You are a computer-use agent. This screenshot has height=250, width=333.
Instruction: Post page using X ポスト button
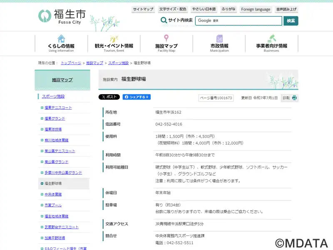tap(109, 97)
